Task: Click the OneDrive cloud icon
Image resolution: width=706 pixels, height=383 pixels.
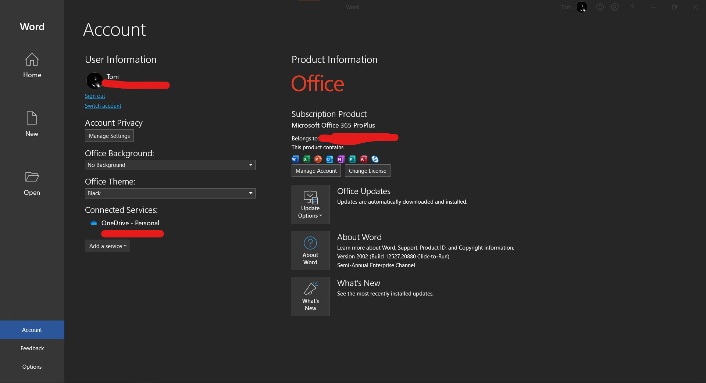Action: 94,223
